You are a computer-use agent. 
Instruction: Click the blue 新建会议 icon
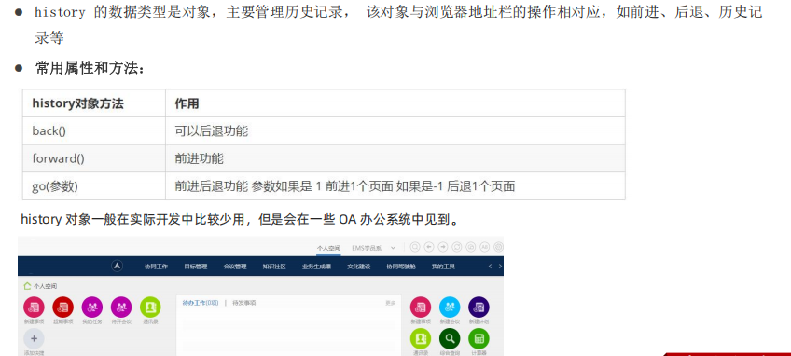pos(450,308)
